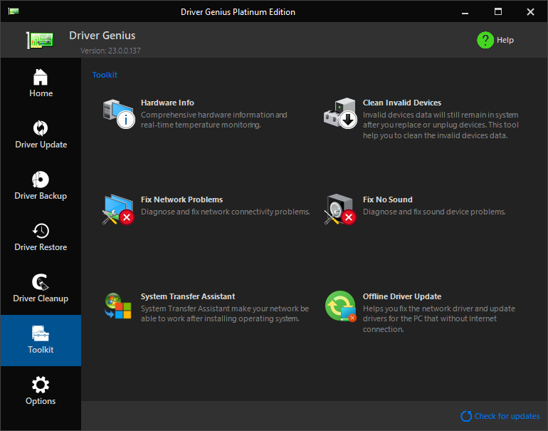Viewport: 548px width, 431px height.
Task: Click 'Diagnose and fix network connectivity problems' text
Action: click(x=226, y=212)
